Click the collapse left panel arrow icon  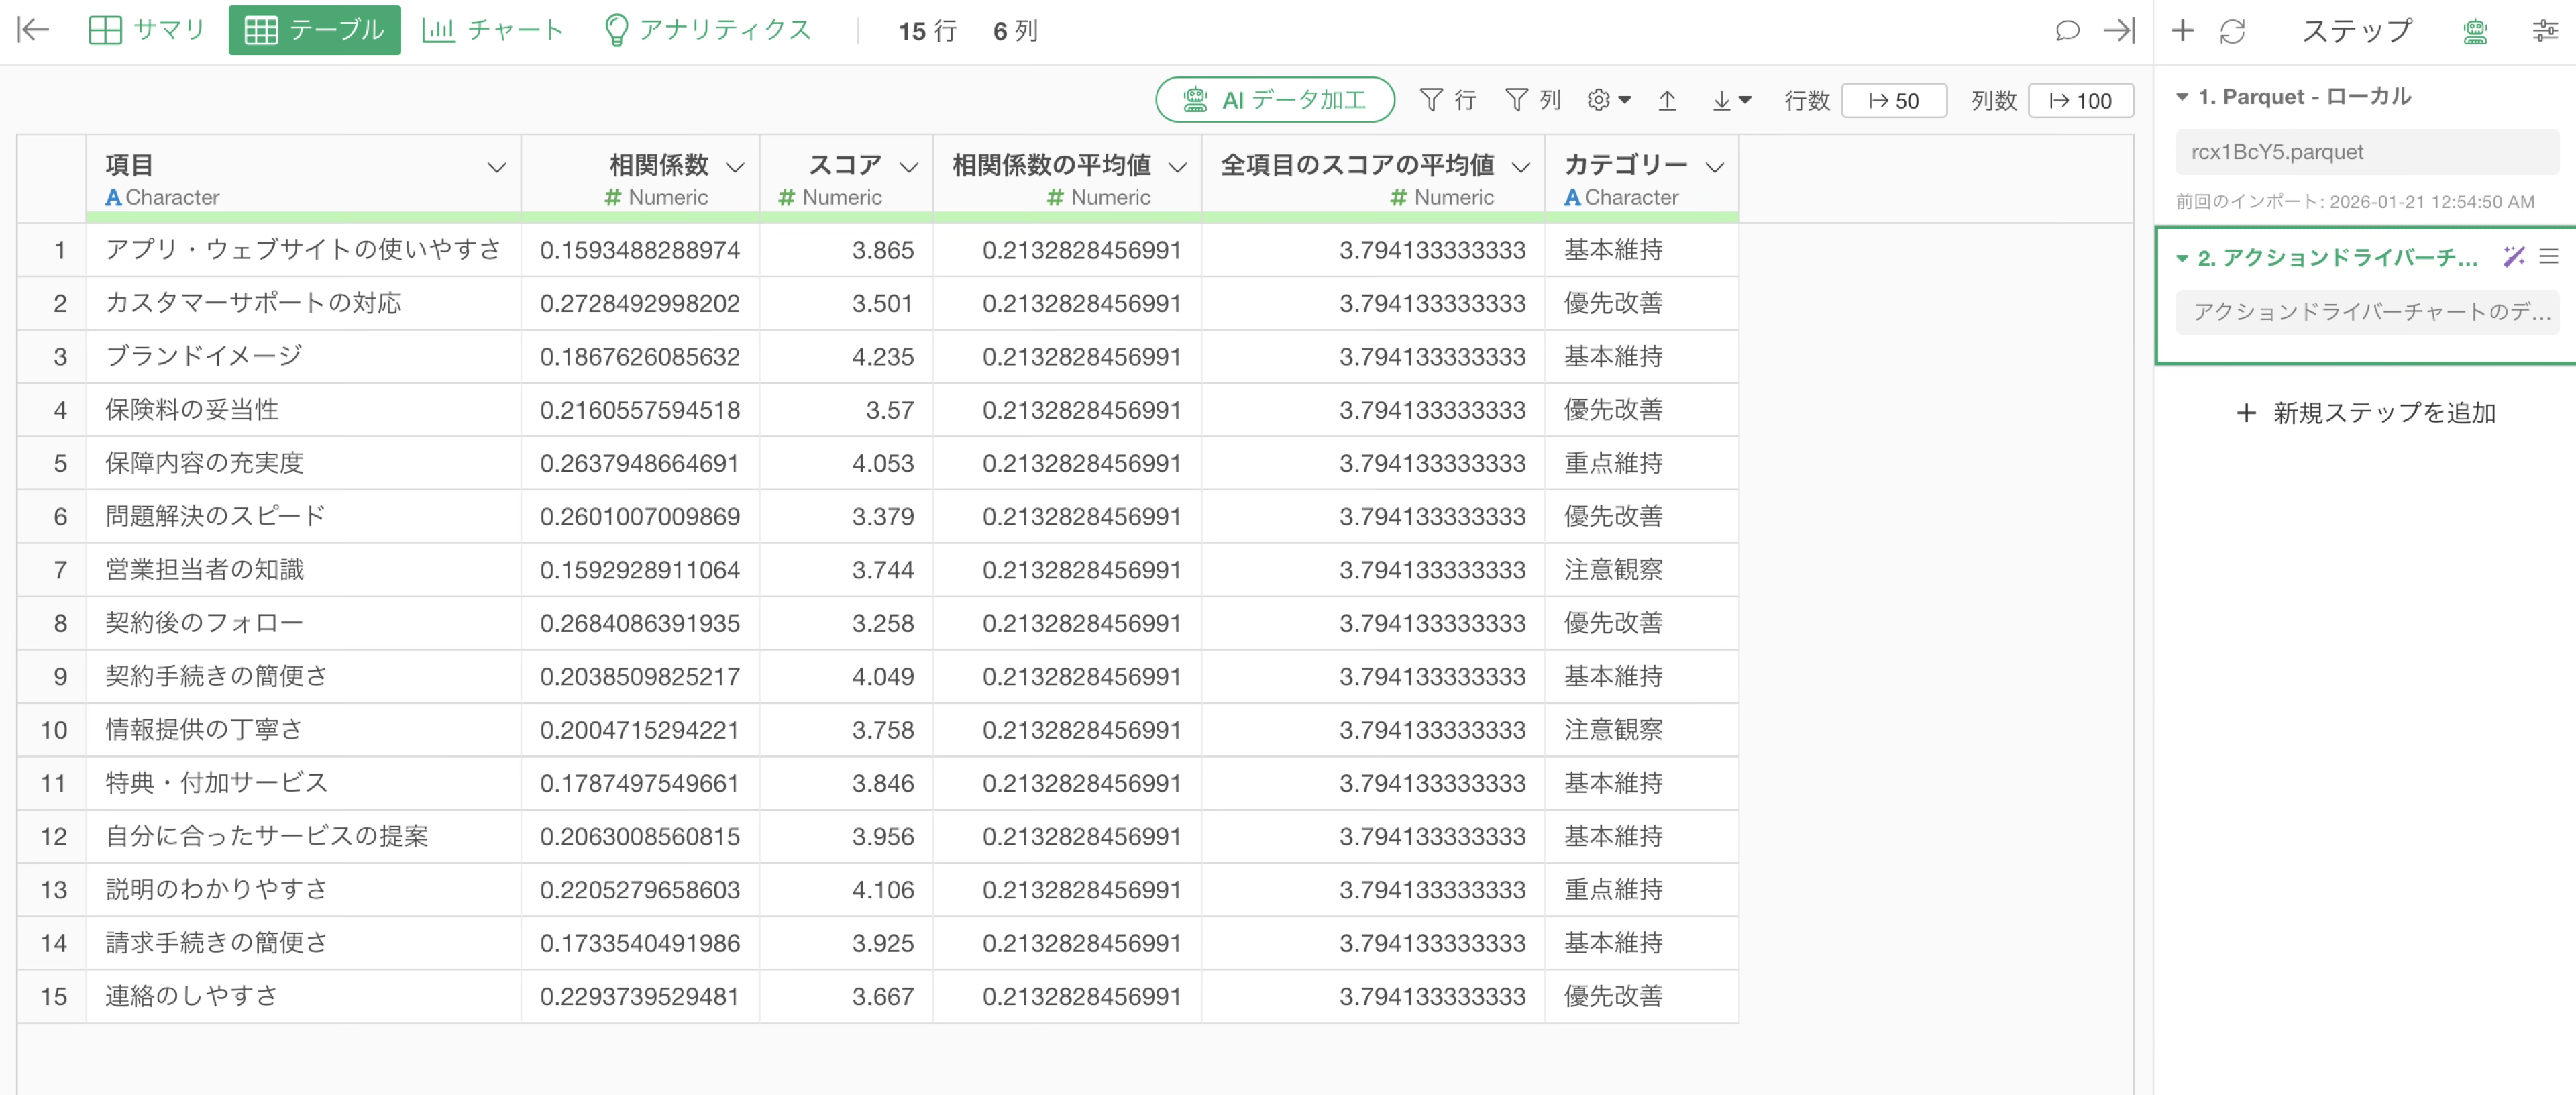(x=33, y=30)
